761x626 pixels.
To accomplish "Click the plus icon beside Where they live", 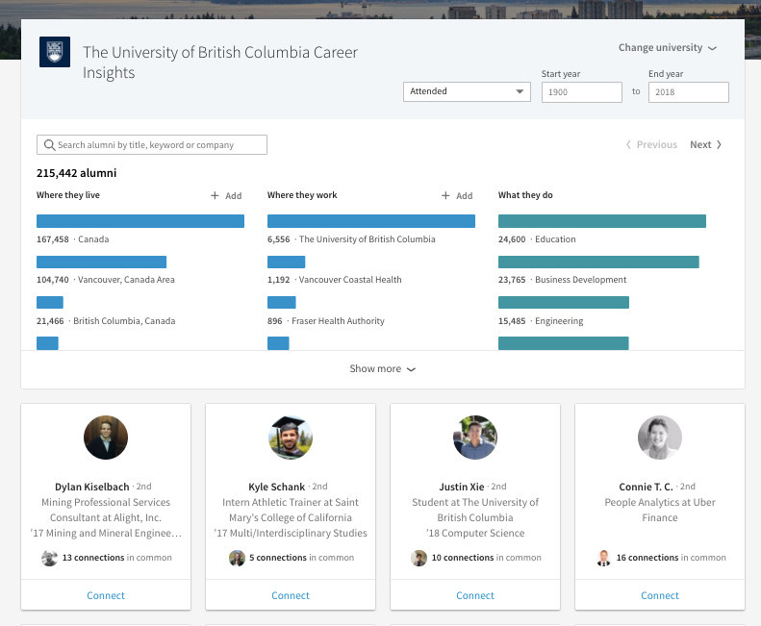I will click(x=215, y=195).
